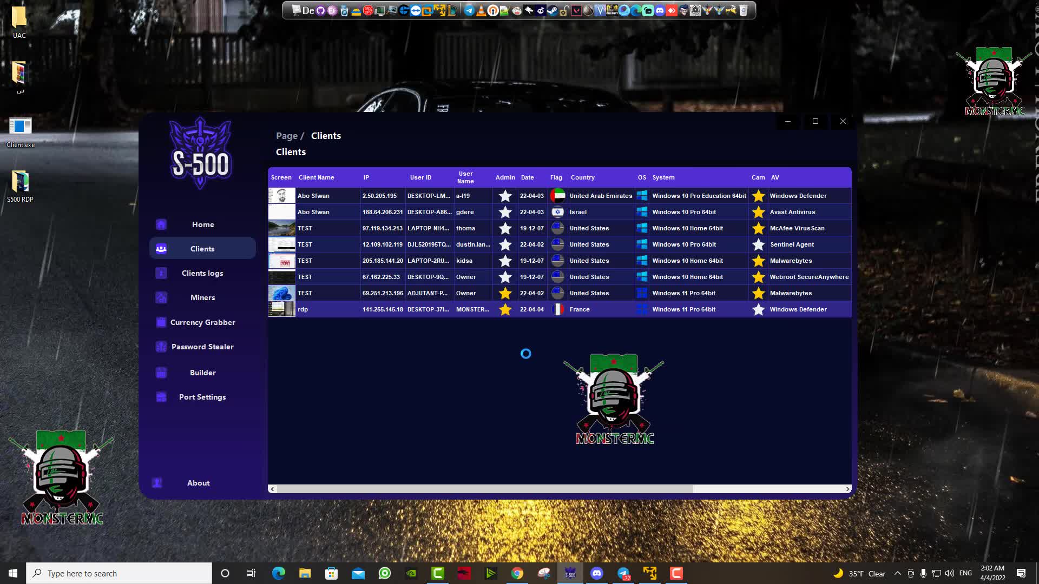Click the Country column header

(582, 177)
